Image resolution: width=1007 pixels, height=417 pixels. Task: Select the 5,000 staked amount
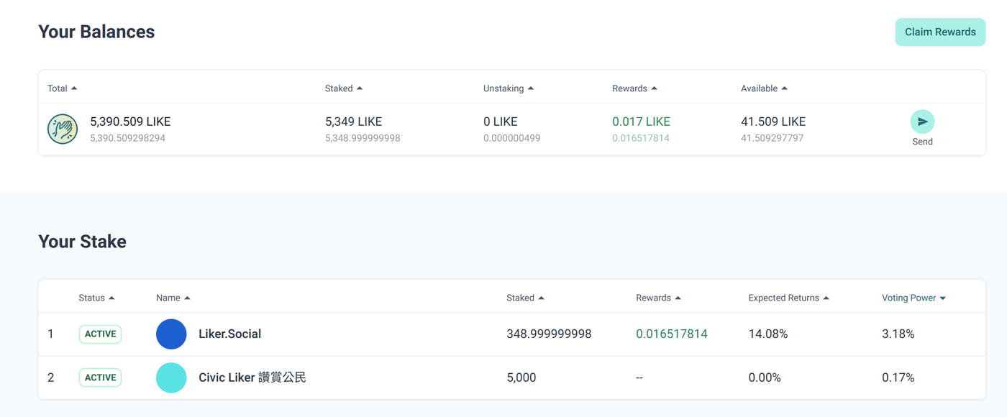click(x=521, y=377)
